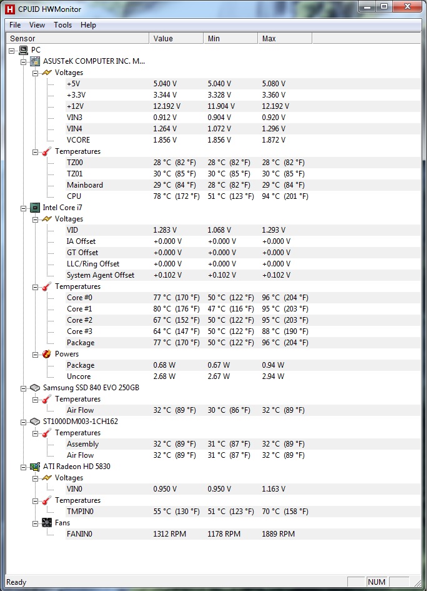This screenshot has height=591, width=441.
Task: Open the View menu
Action: (37, 25)
